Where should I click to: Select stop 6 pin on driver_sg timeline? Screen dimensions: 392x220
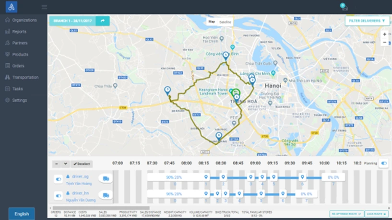[x=302, y=177]
